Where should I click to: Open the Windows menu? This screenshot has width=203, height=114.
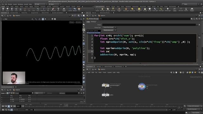[x=20, y=4]
